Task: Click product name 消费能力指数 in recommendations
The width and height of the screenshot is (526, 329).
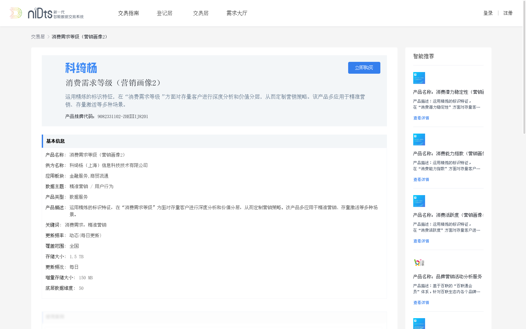Action: coord(448,154)
